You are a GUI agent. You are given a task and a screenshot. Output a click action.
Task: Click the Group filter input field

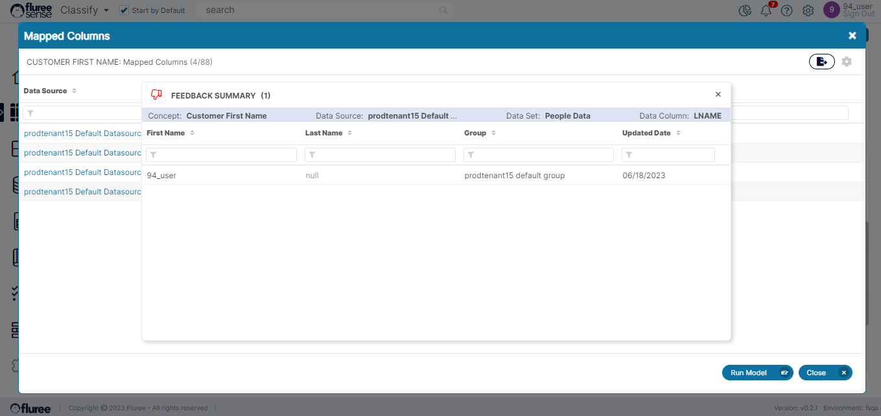pyautogui.click(x=539, y=155)
